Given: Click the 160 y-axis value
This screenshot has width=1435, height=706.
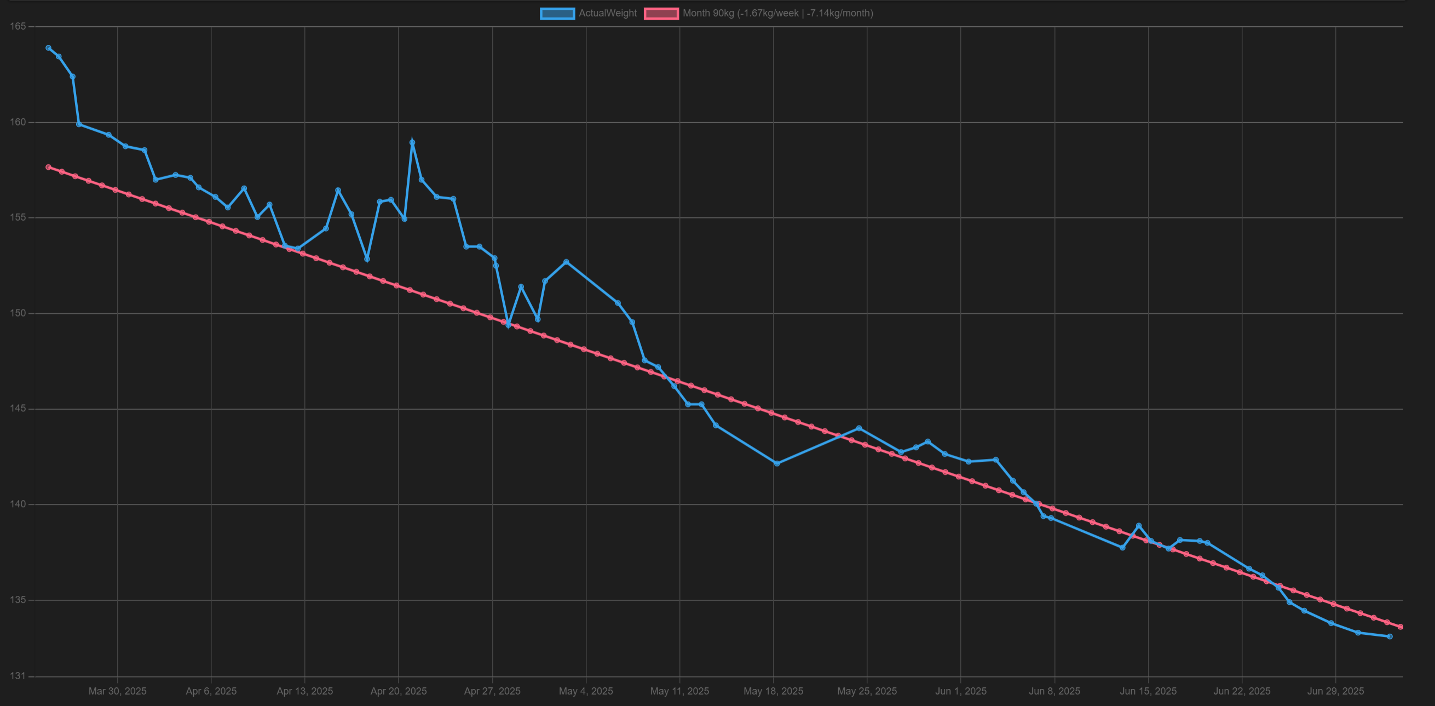Looking at the screenshot, I should pos(18,122).
